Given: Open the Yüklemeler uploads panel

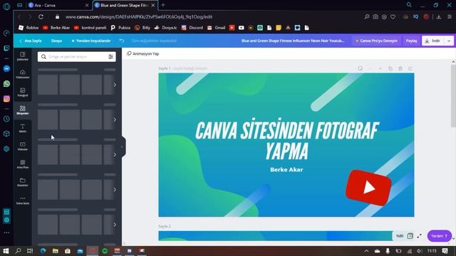Looking at the screenshot, I should click(22, 74).
